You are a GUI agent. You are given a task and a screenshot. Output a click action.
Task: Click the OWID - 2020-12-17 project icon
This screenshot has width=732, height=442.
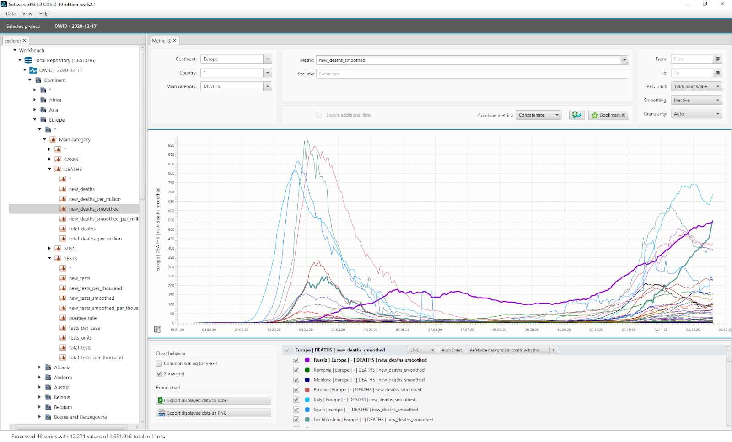(33, 70)
